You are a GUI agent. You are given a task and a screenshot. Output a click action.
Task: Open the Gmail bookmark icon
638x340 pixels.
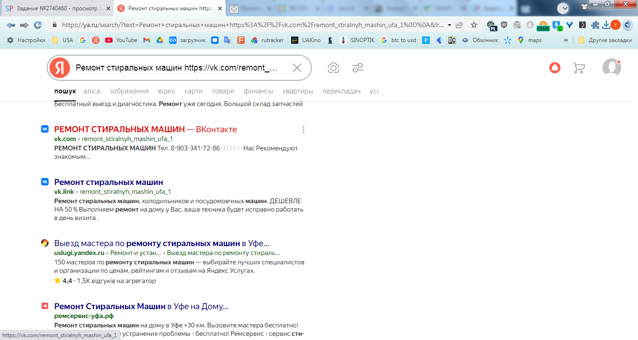pos(146,40)
